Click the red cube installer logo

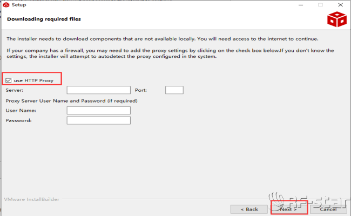click(x=336, y=20)
